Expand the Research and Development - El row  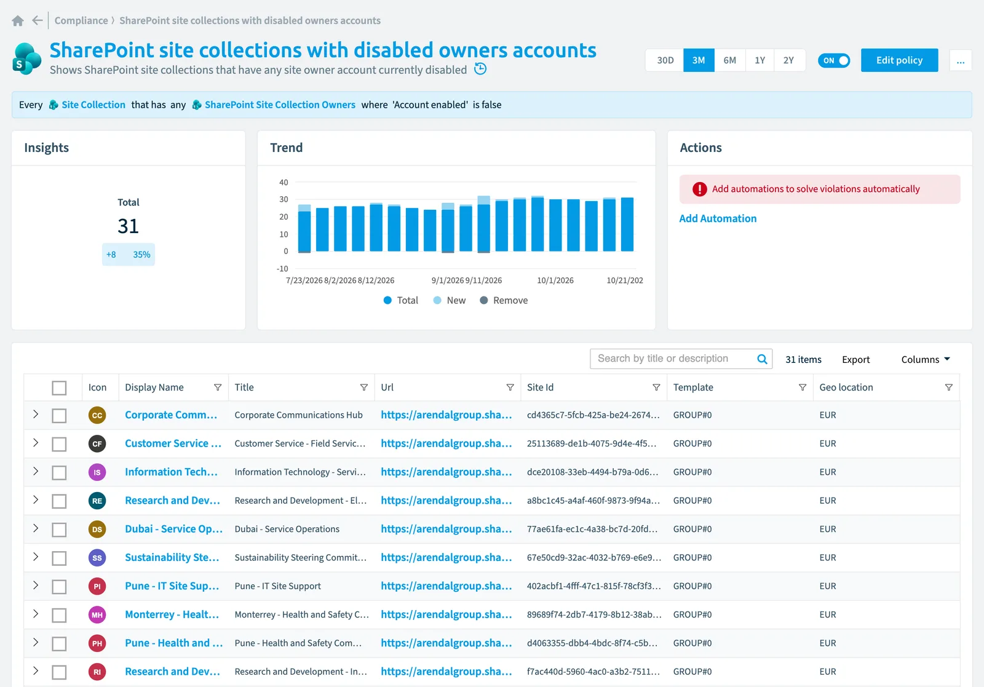36,500
